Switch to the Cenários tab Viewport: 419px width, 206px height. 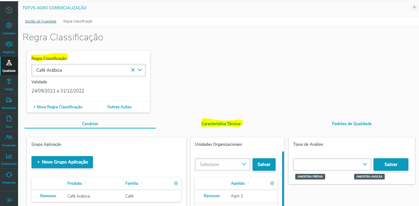click(x=90, y=124)
